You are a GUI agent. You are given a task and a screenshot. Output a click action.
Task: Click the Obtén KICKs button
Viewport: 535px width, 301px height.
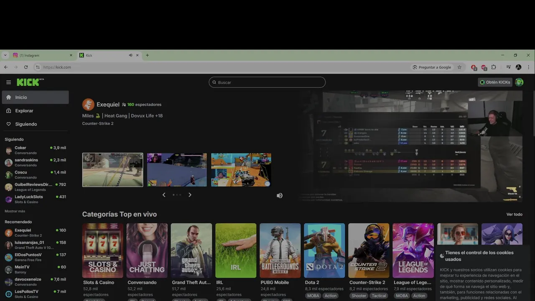495,82
